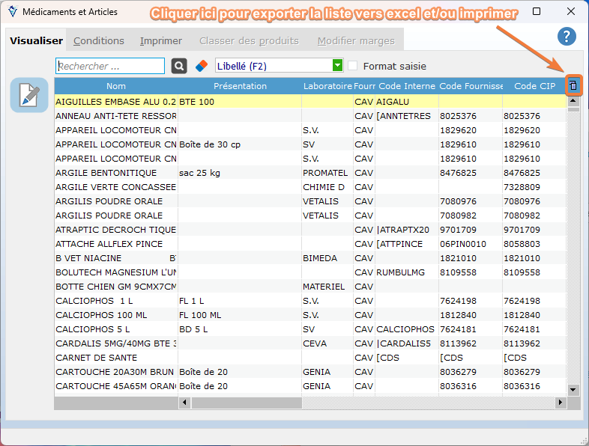Viewport: 589px width, 446px height.
Task: Click horizontal scrollbar left arrow
Action: coord(184,403)
